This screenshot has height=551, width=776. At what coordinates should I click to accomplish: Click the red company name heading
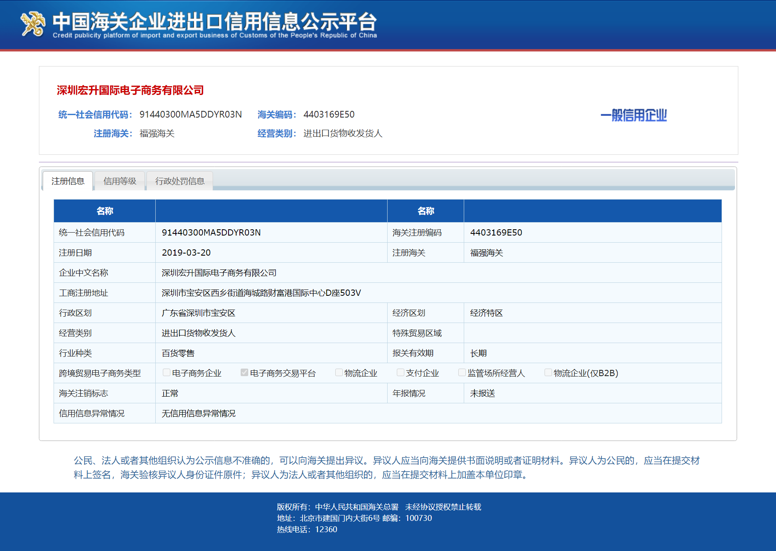(130, 90)
